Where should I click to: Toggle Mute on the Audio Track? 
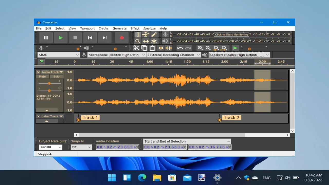point(42,77)
